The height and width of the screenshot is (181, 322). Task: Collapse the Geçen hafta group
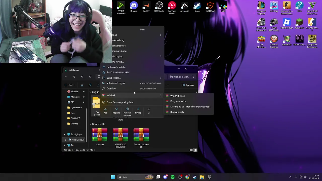(91, 124)
